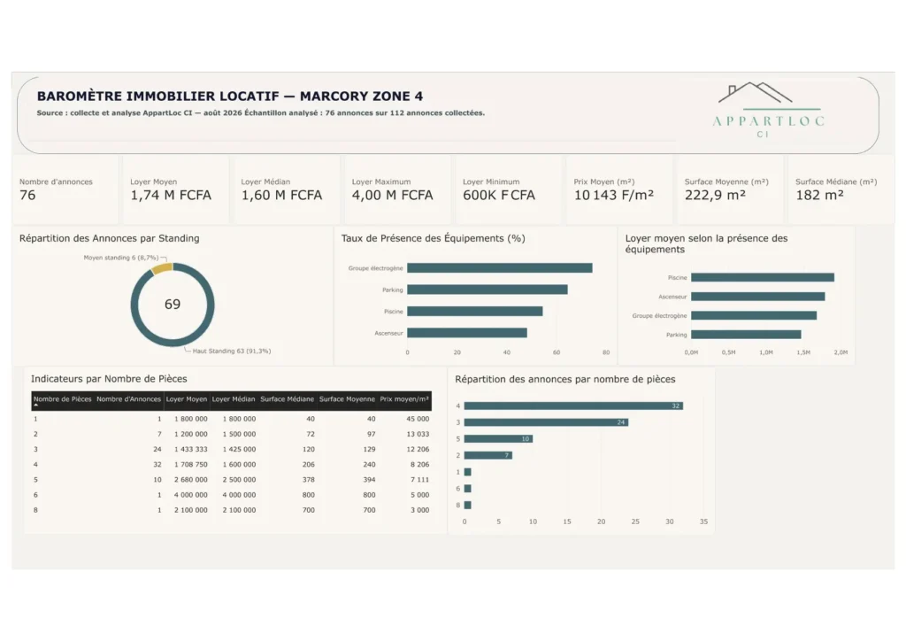Click the 3-room bar showing 24 listings
This screenshot has width=906, height=641.
coord(546,422)
